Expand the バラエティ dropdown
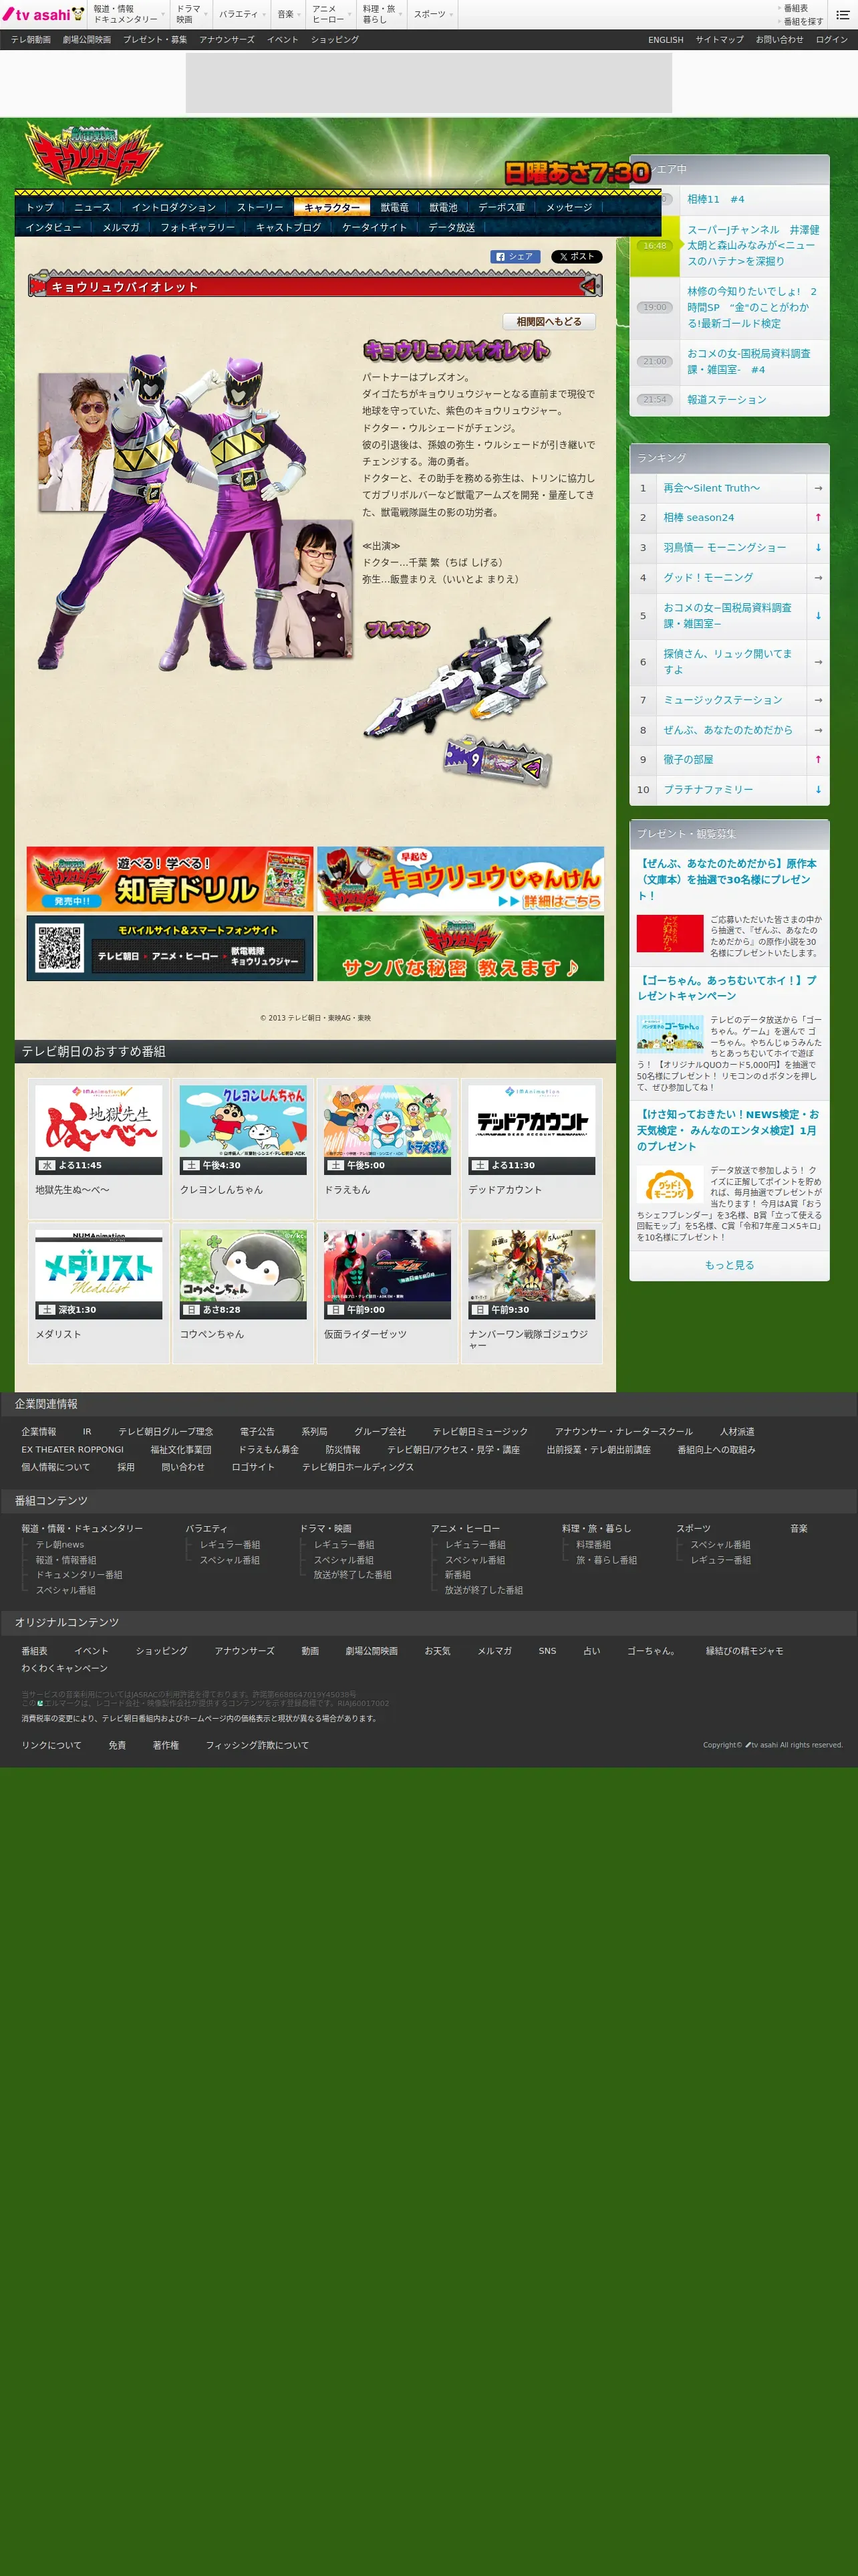858x2576 pixels. [x=241, y=14]
